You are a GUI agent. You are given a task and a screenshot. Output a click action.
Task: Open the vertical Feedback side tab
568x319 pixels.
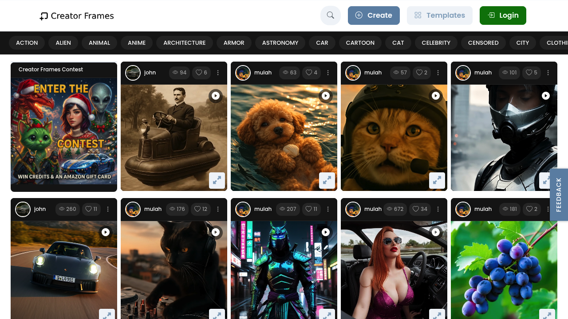coord(559,195)
